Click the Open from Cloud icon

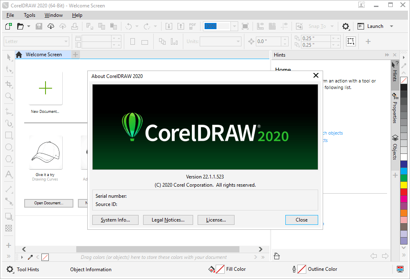click(51, 26)
